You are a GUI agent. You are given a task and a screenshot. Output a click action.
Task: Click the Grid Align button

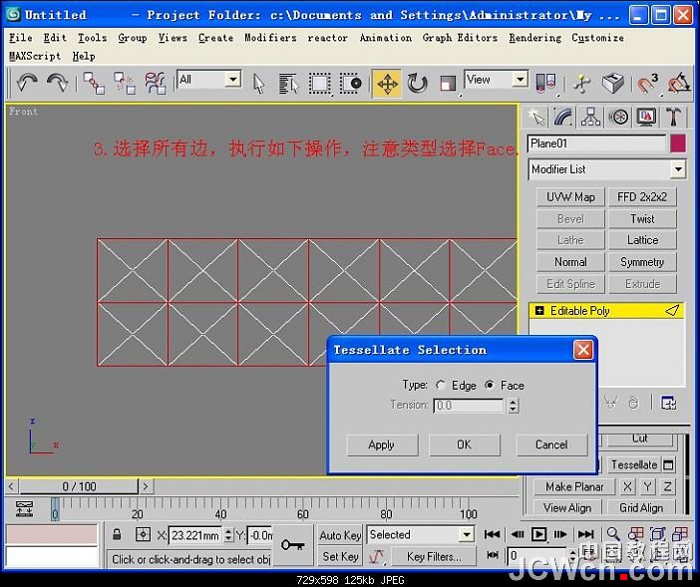click(x=640, y=508)
